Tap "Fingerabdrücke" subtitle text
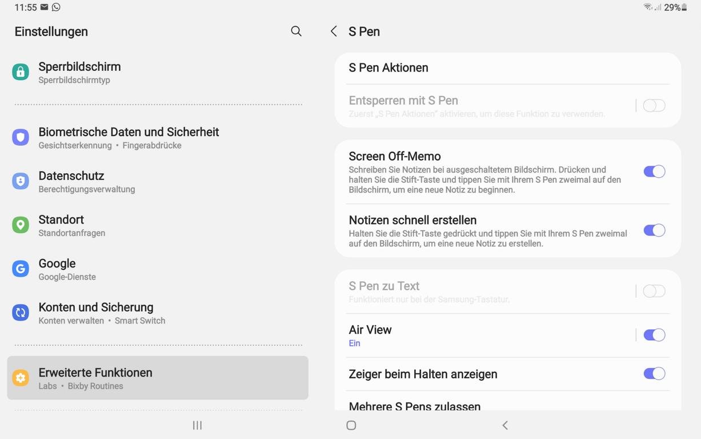 pyautogui.click(x=152, y=146)
